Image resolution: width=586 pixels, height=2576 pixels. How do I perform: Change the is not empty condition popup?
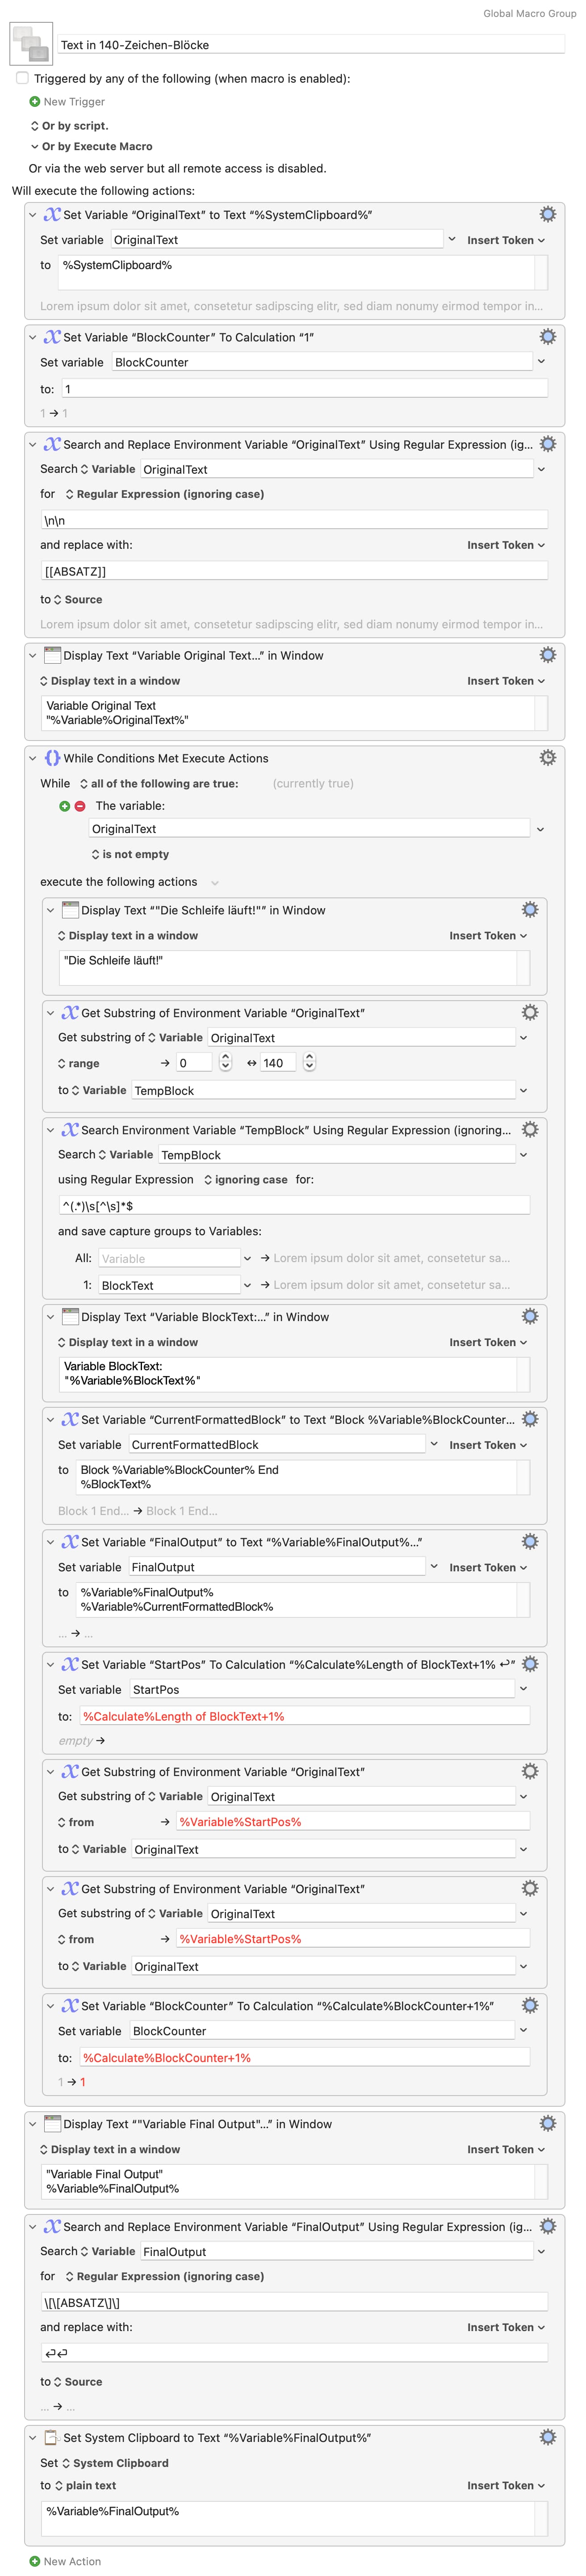130,855
